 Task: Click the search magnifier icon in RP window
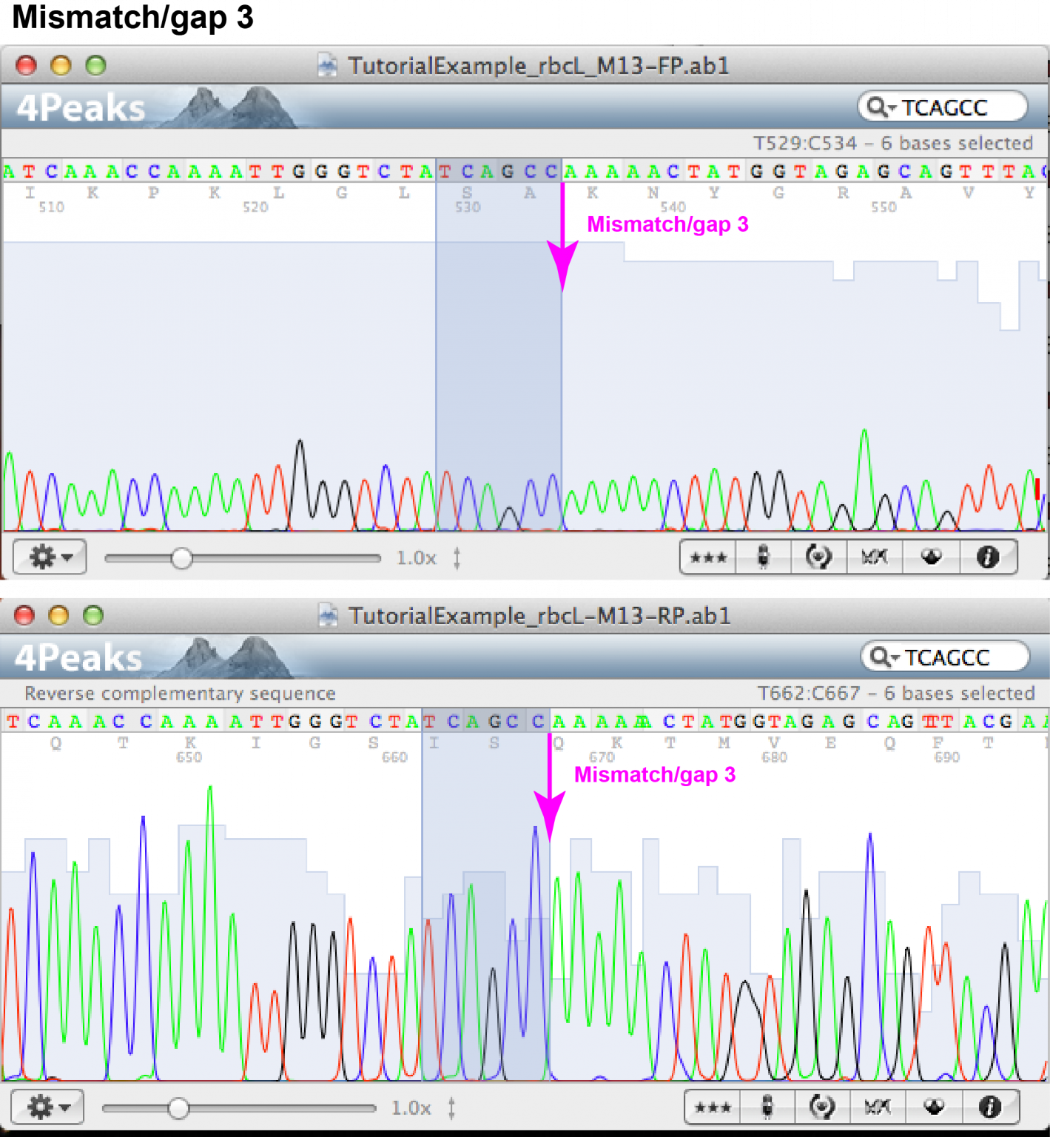pos(881,657)
